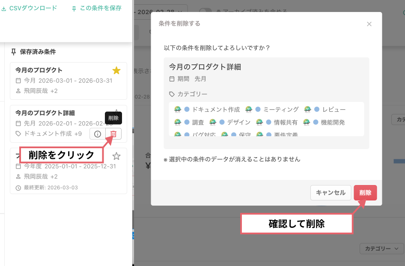
Task: Click the info icon on 今月のプロダクト詳細 card
Action: click(x=97, y=134)
